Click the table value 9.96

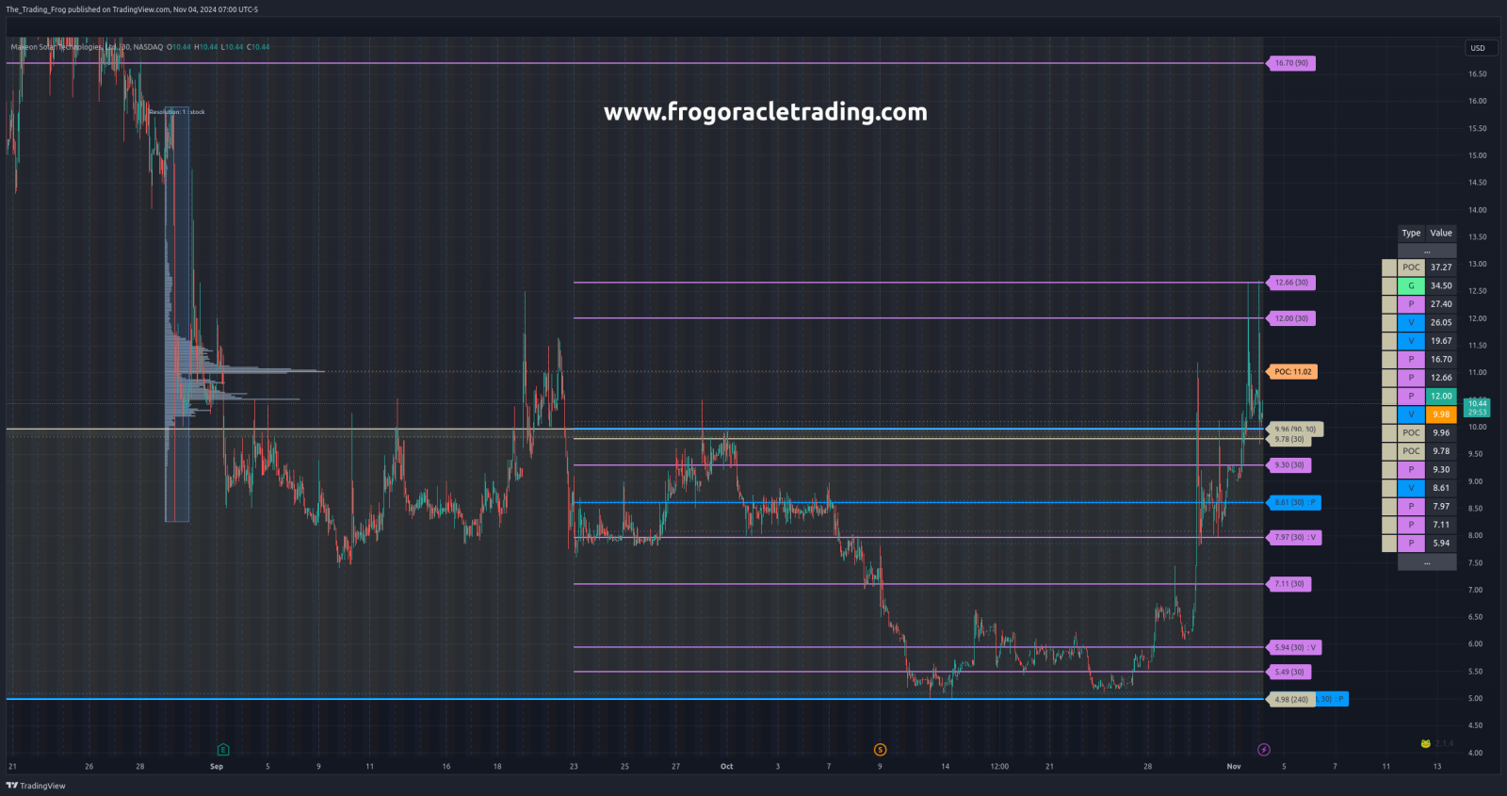pos(1441,433)
